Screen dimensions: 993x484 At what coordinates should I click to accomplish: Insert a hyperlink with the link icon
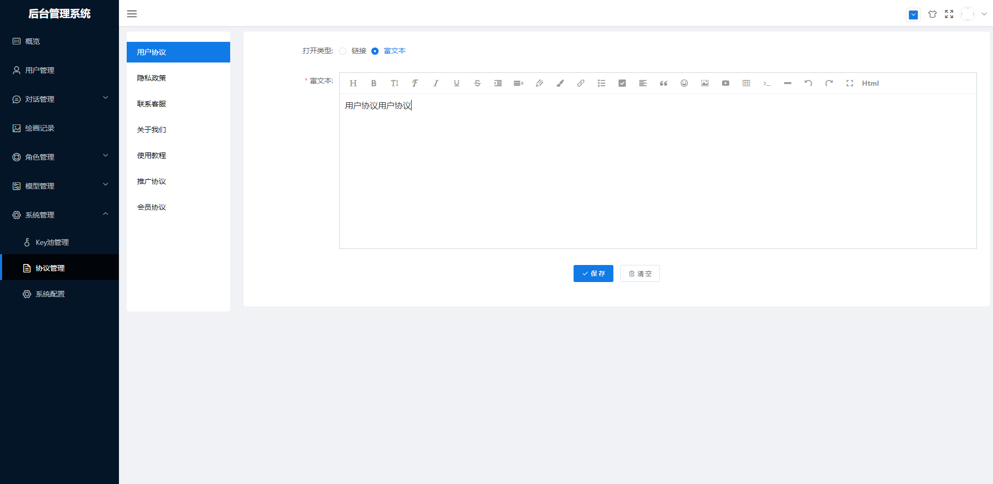tap(580, 83)
